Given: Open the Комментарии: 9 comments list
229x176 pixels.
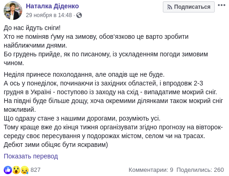Looking at the screenshot, I should point(151,170).
